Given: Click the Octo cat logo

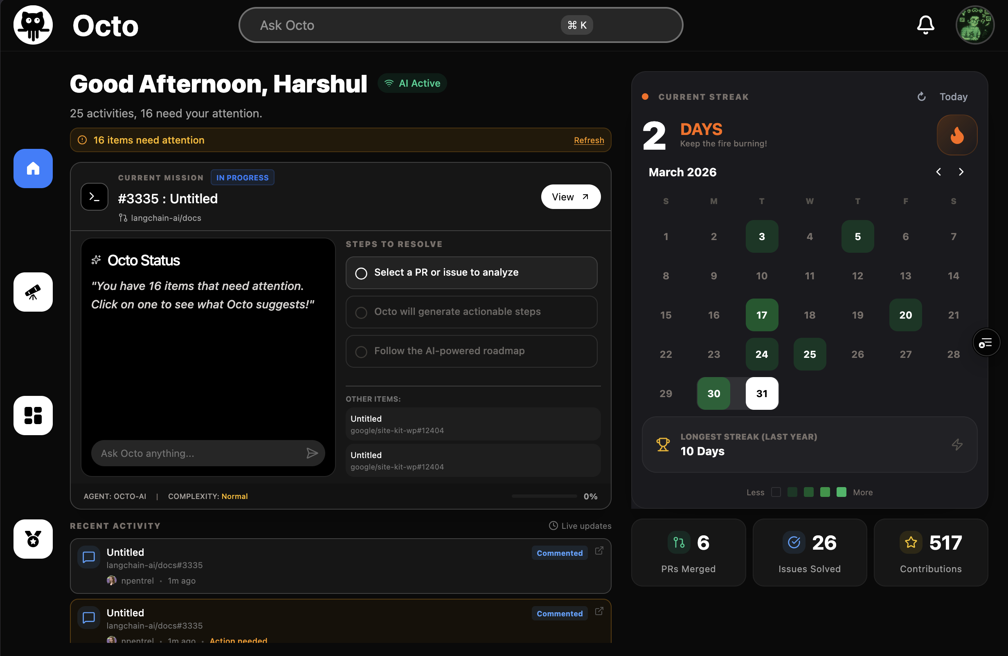Looking at the screenshot, I should point(33,25).
